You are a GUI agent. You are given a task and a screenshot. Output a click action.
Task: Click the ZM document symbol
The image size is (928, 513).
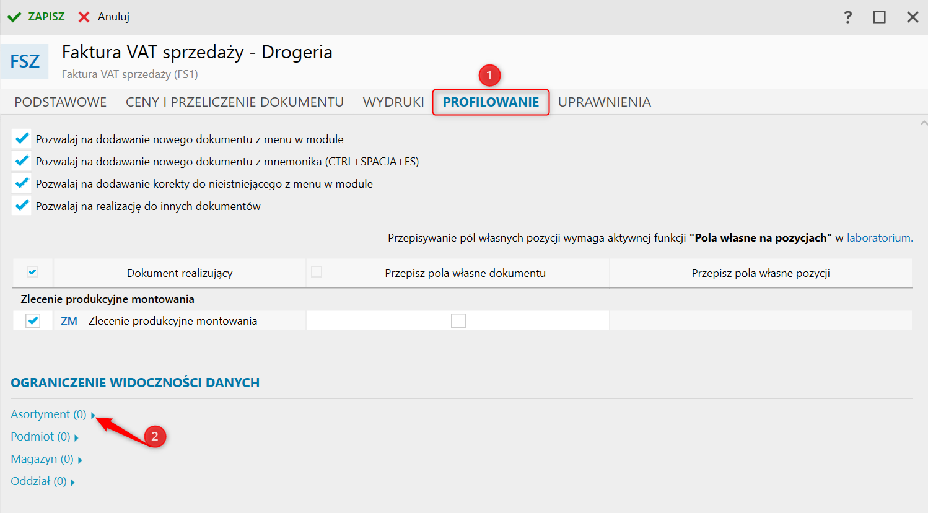tap(69, 321)
